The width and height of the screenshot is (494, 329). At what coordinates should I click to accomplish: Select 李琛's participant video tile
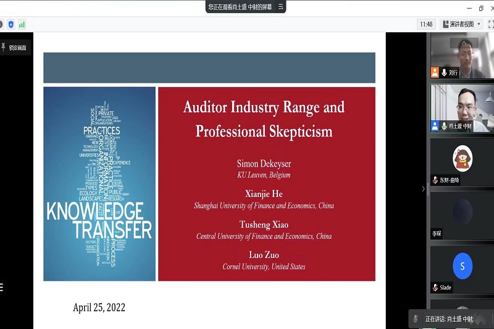point(462,216)
